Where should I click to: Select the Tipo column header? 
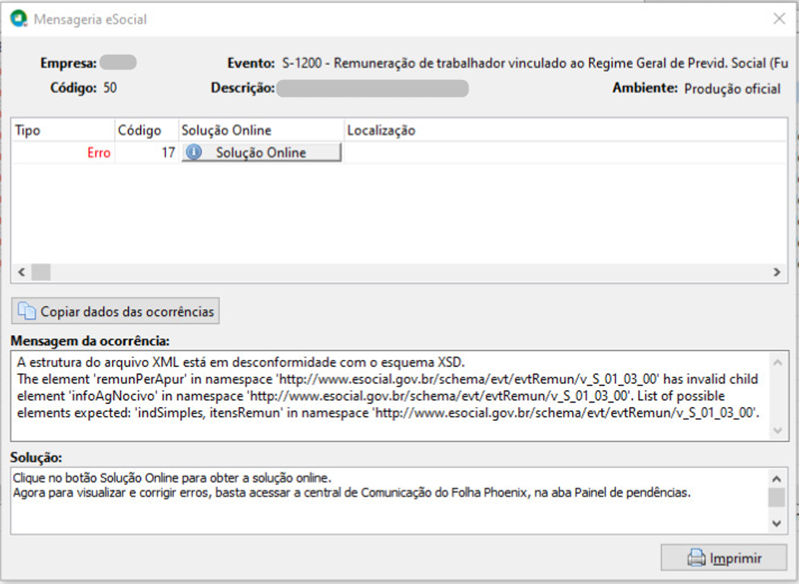click(63, 130)
